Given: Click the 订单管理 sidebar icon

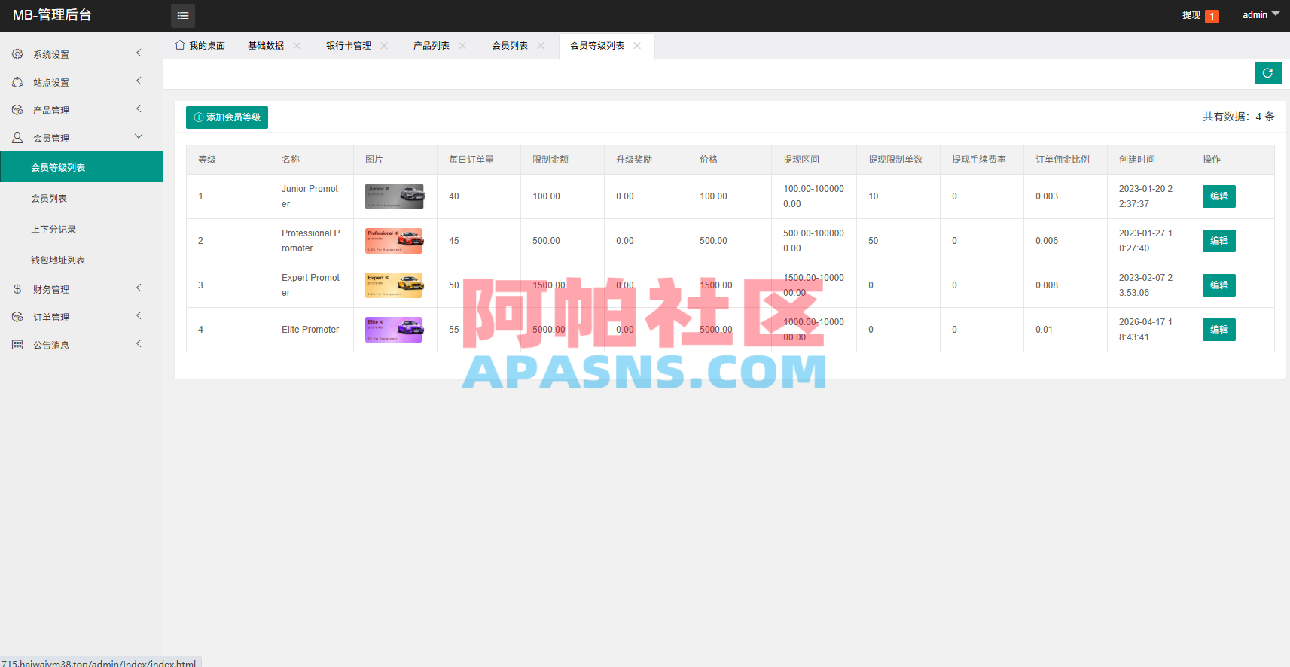Looking at the screenshot, I should [17, 317].
